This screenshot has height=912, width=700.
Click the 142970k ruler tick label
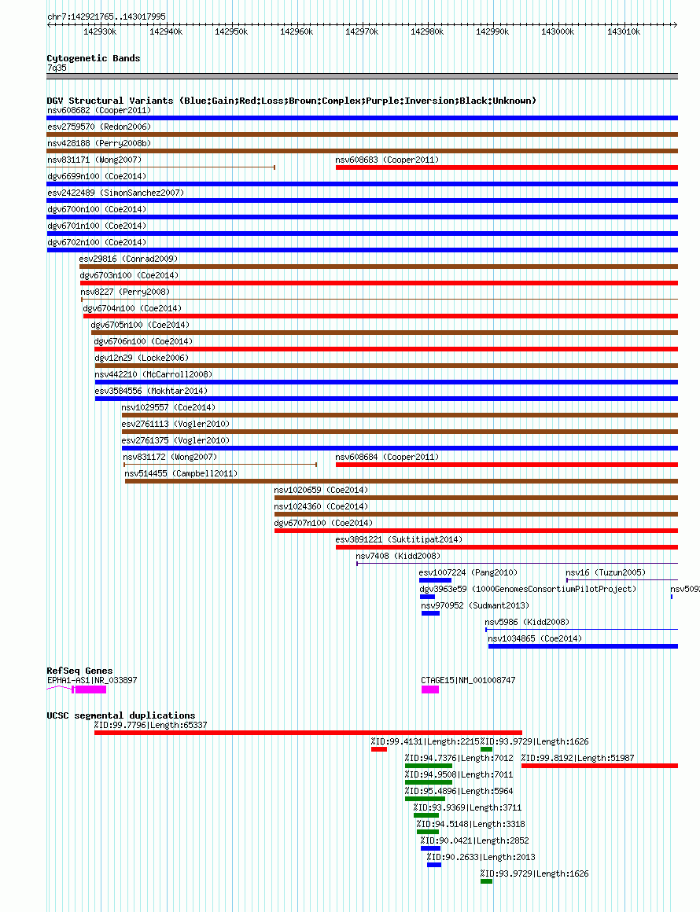(x=362, y=31)
